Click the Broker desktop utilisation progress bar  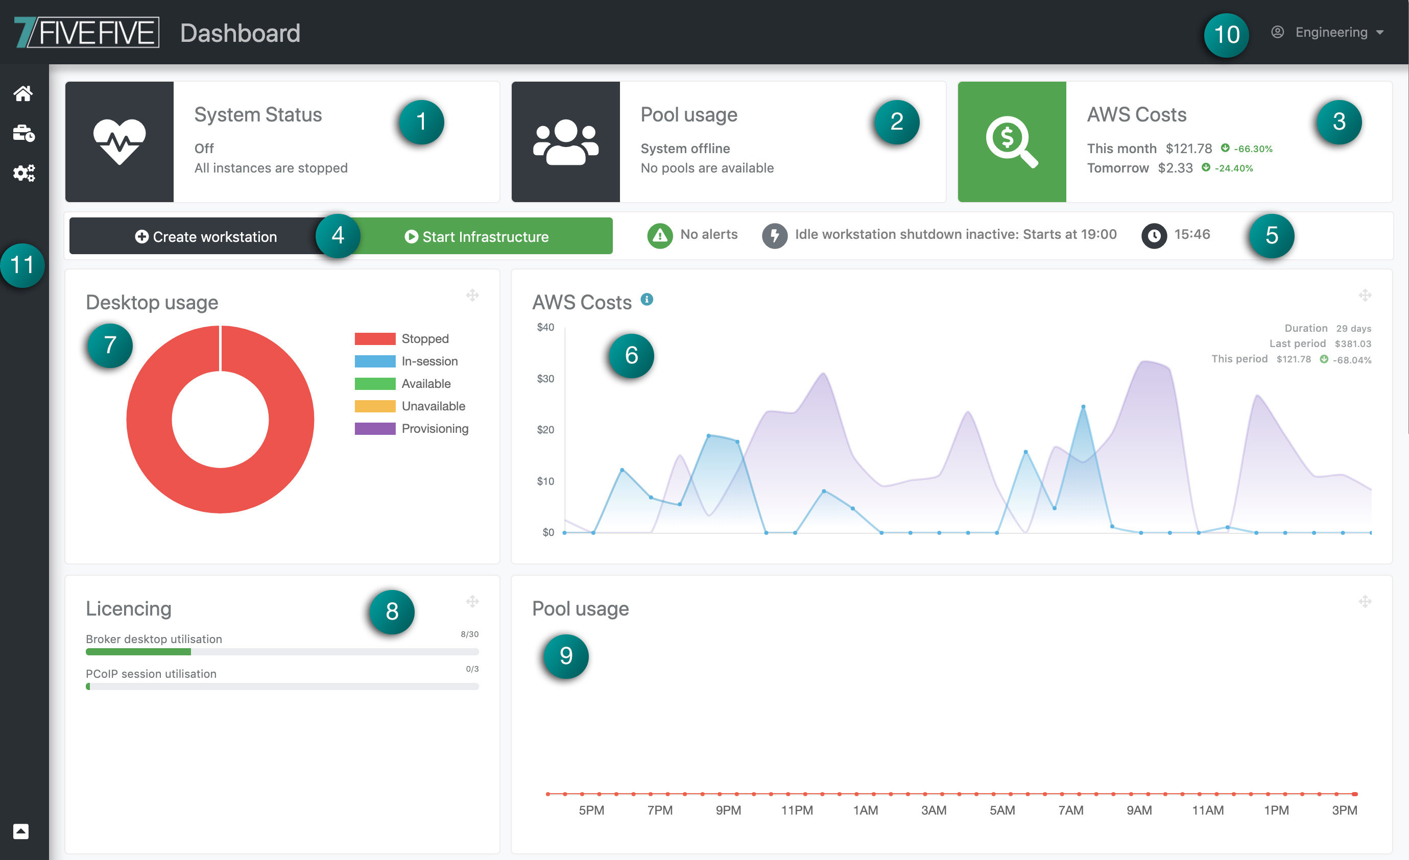(x=282, y=651)
